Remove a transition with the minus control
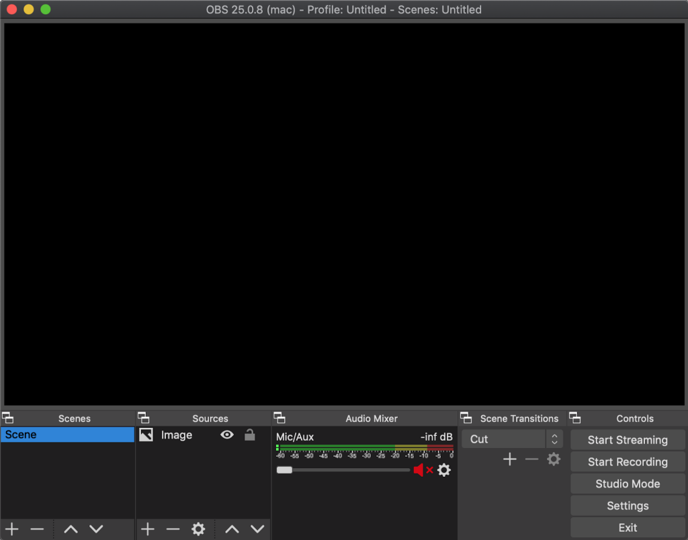The width and height of the screenshot is (688, 540). click(531, 459)
